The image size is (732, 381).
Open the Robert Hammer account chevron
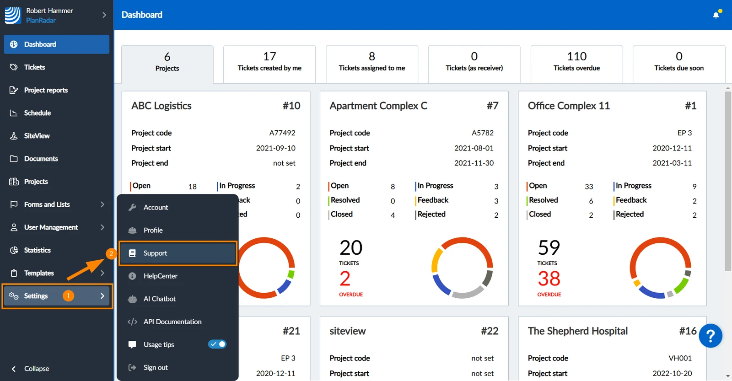[104, 15]
